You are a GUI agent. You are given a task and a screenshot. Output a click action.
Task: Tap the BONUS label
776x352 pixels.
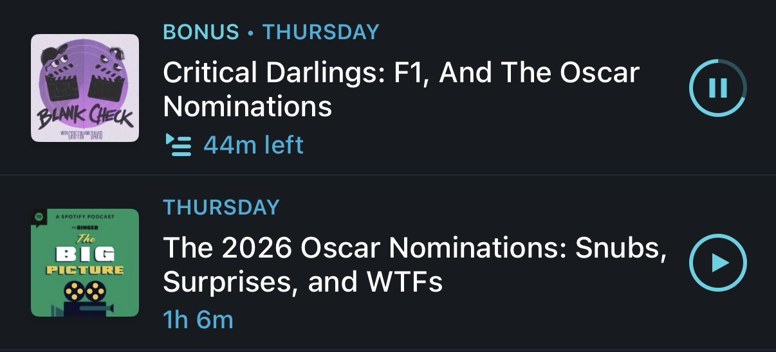coord(201,31)
